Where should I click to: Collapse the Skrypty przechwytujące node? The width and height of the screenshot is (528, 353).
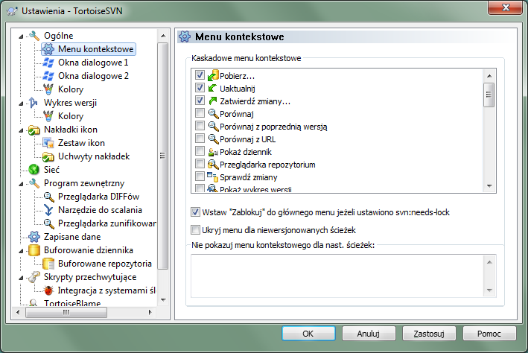tap(21, 278)
